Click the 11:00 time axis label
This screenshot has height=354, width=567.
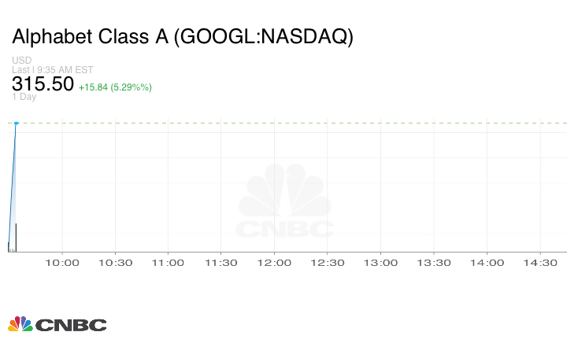[168, 263]
